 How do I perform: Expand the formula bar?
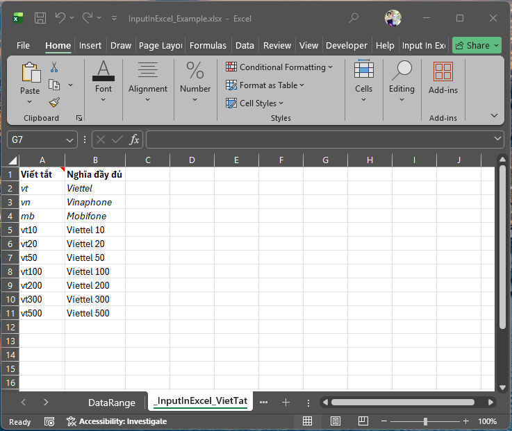tap(497, 138)
